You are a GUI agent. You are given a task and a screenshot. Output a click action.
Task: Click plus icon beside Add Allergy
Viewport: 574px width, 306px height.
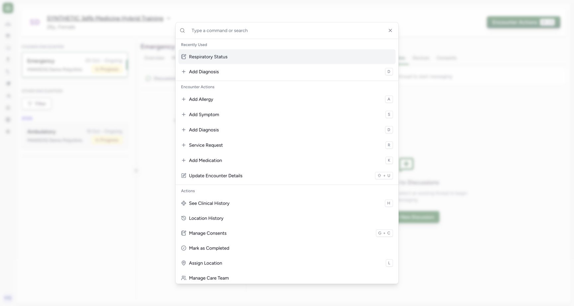(184, 99)
